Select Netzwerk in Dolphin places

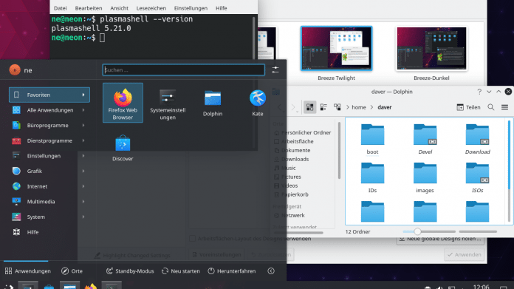(x=289, y=215)
